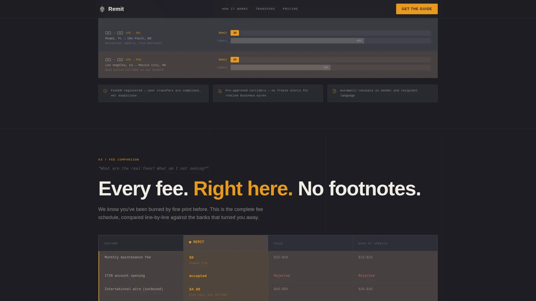This screenshot has width=536, height=301.
Task: Click the Monthly maintenance fee table row
Action: pyautogui.click(x=268, y=260)
